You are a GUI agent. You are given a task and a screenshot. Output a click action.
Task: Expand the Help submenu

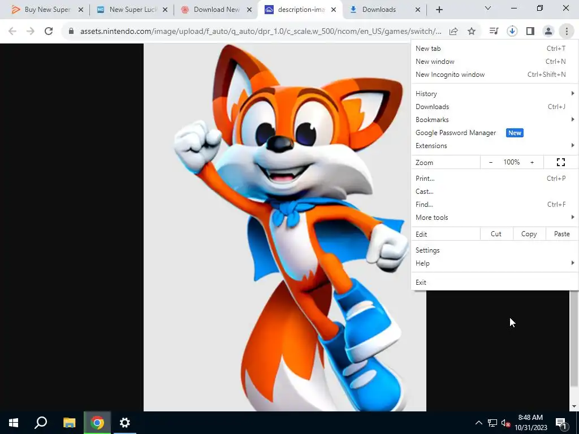pos(494,263)
